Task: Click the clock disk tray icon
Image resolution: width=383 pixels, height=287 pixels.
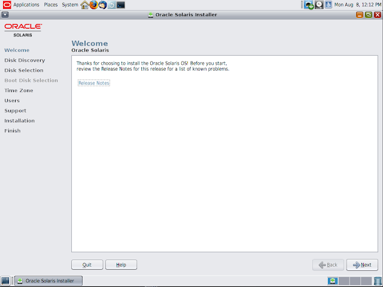Action: pos(319,5)
